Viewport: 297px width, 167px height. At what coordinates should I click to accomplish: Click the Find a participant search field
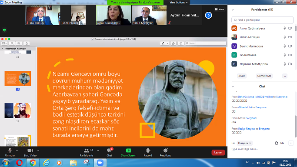(x=262, y=20)
